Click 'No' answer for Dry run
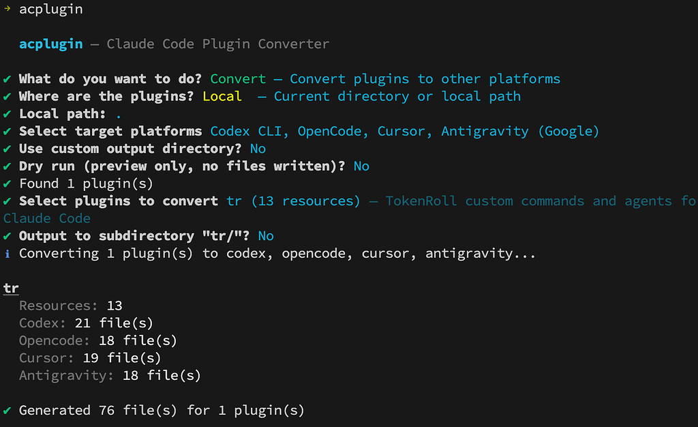The image size is (698, 427). click(361, 166)
